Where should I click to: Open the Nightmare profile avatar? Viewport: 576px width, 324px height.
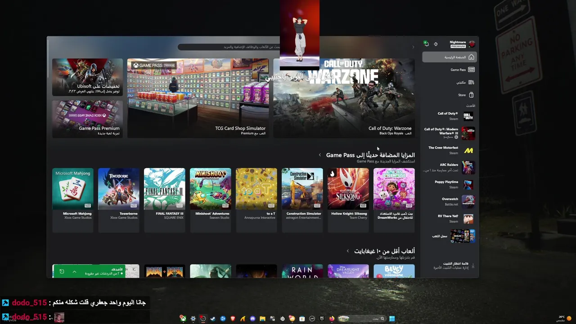472,44
